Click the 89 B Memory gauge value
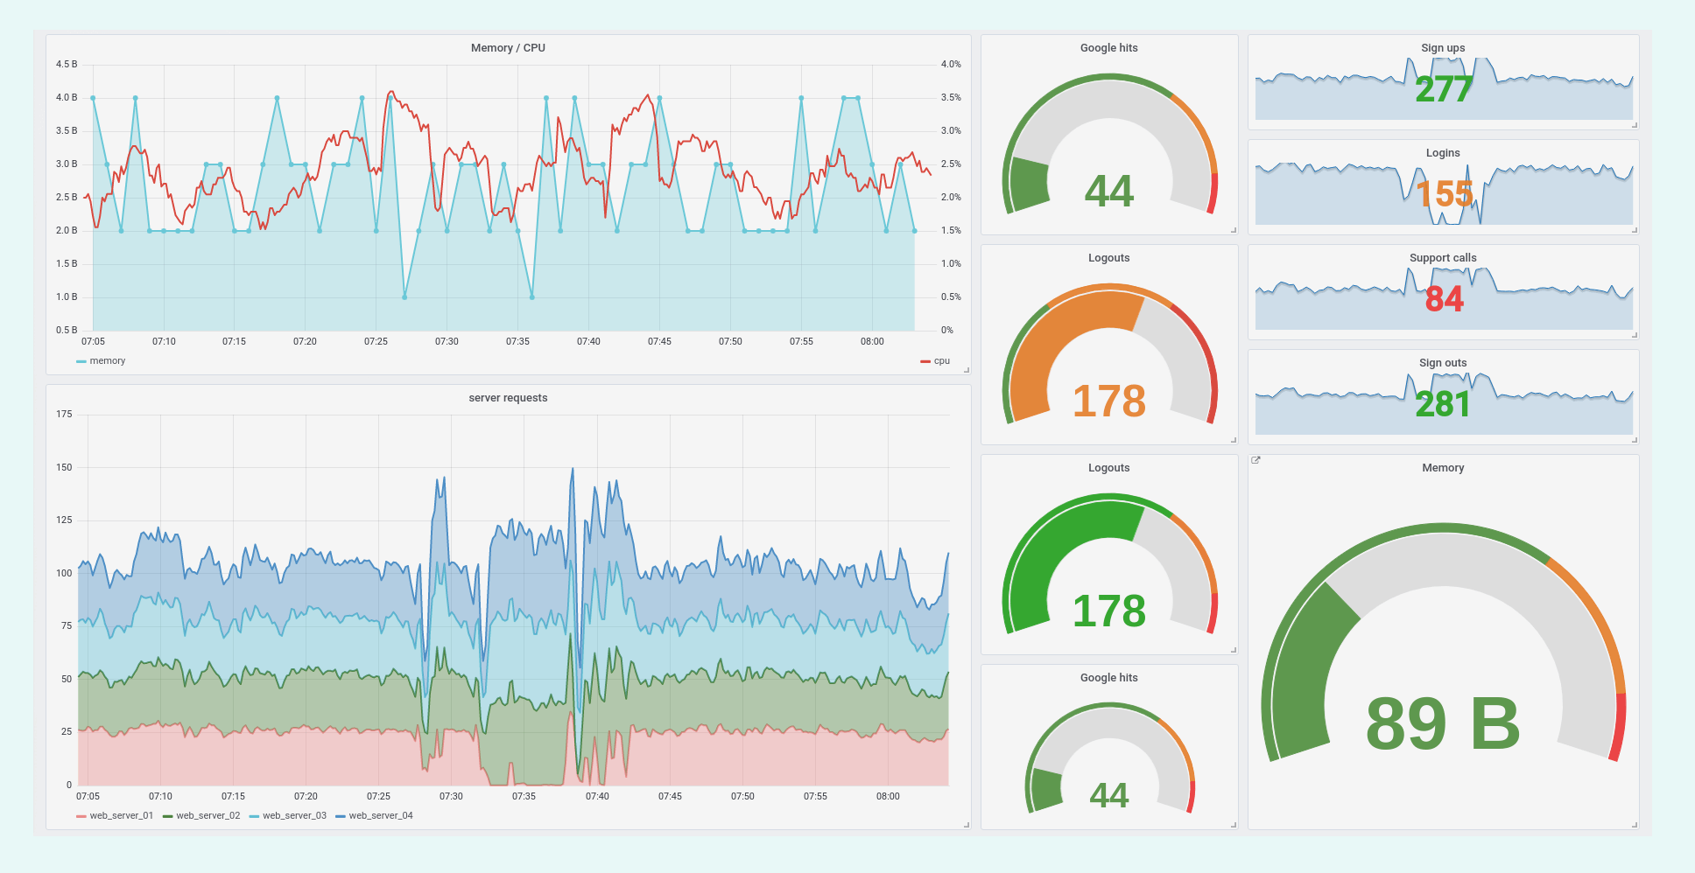Screen dimensions: 1695x873 pyautogui.click(x=1443, y=724)
